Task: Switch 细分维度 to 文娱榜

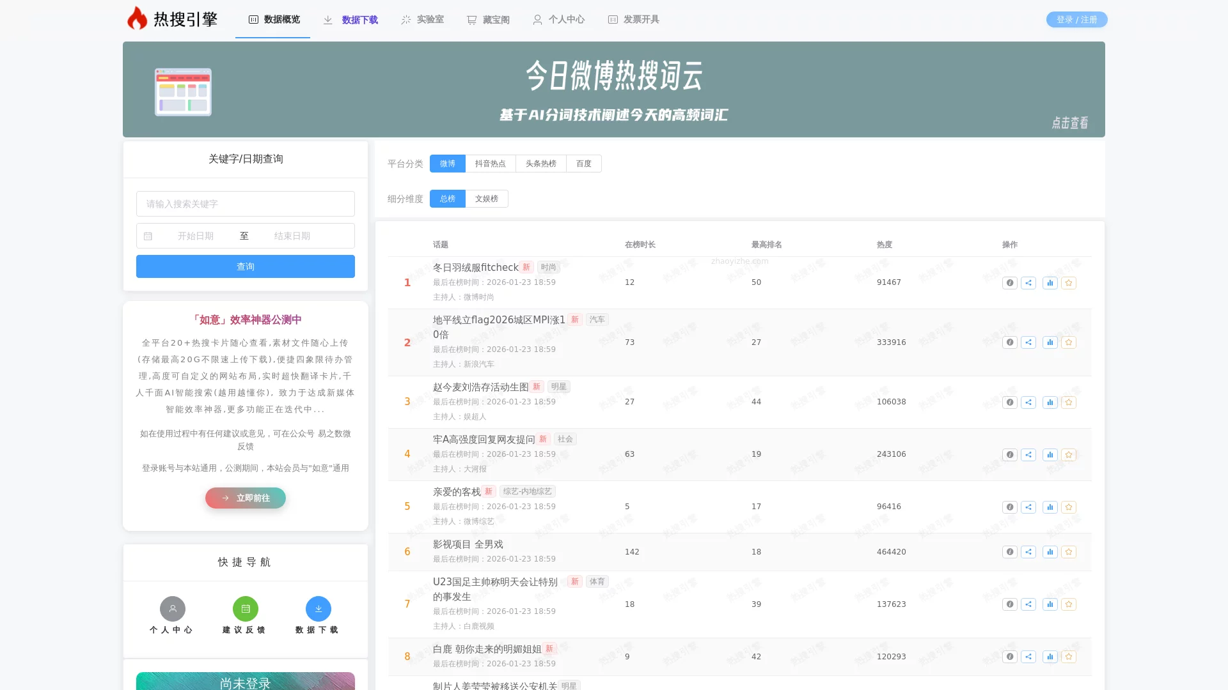Action: click(x=486, y=199)
